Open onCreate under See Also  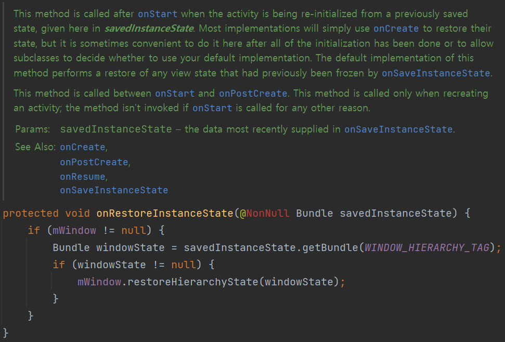click(83, 147)
